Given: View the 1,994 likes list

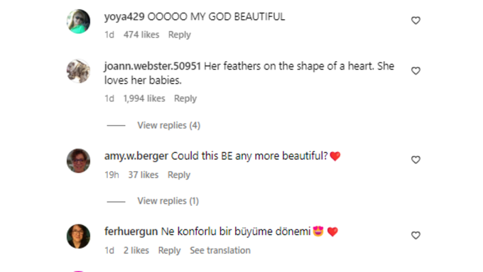Looking at the screenshot, I should [144, 99].
